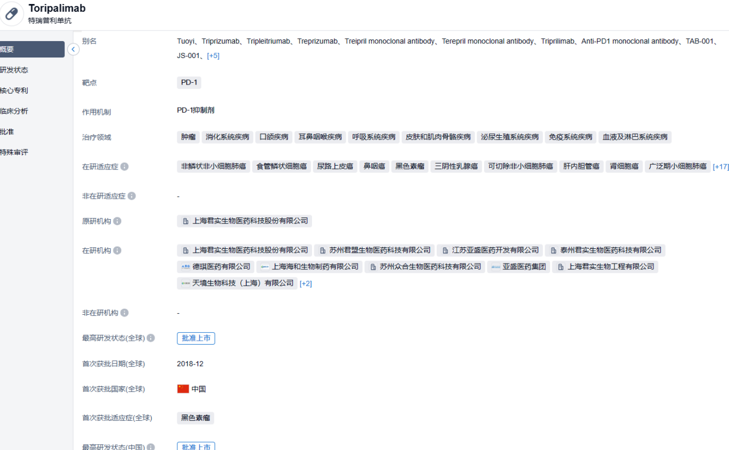Open the 研发状态 sidebar section
The height and width of the screenshot is (450, 729).
(14, 70)
